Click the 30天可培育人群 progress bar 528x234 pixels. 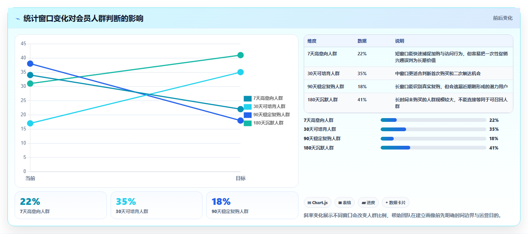(x=433, y=129)
